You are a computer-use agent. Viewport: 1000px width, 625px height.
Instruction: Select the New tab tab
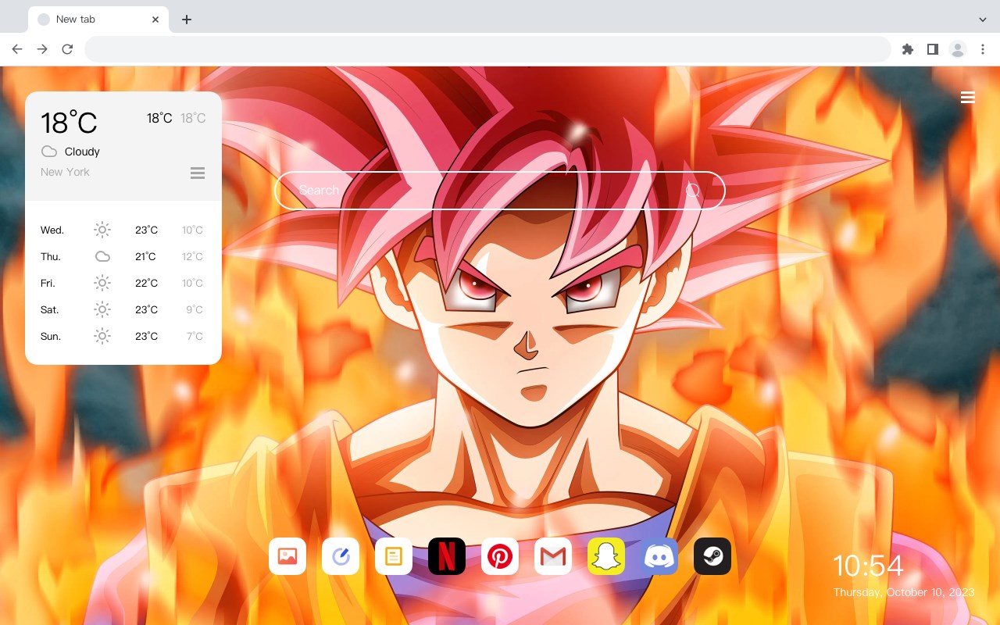tap(98, 20)
